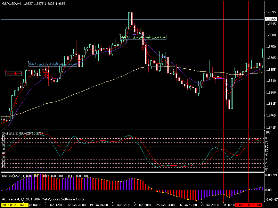Click the MetaQuotes Software Corp. copyright text

[43, 199]
